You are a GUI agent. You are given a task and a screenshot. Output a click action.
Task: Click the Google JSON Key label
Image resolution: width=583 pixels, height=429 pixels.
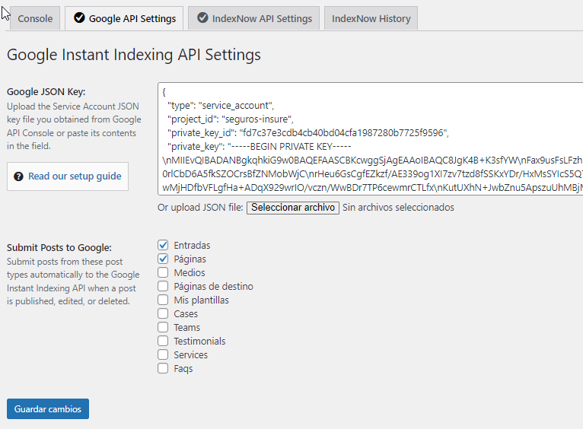tap(46, 92)
